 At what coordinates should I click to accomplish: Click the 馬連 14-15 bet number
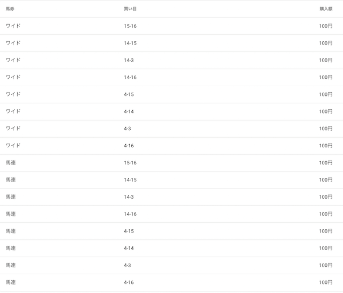click(x=130, y=180)
